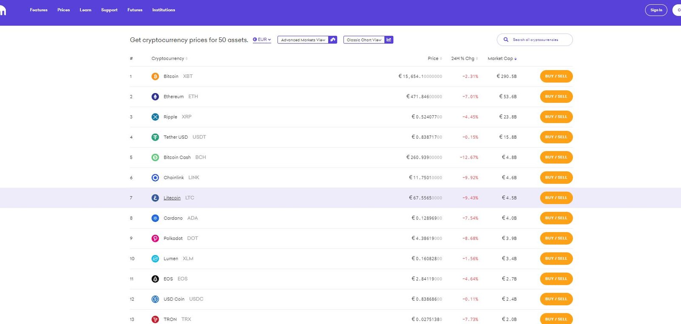Click the Classic Chart View chart icon

[389, 40]
